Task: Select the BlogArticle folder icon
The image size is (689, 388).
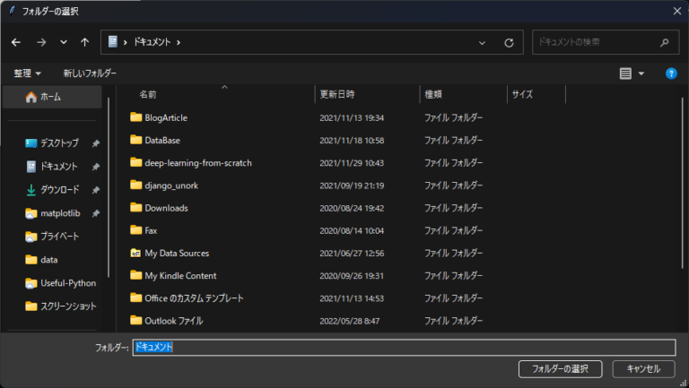Action: tap(135, 117)
